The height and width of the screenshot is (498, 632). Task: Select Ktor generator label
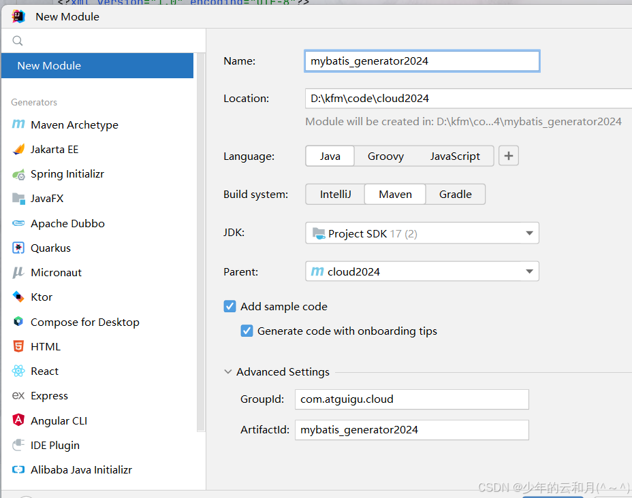42,297
